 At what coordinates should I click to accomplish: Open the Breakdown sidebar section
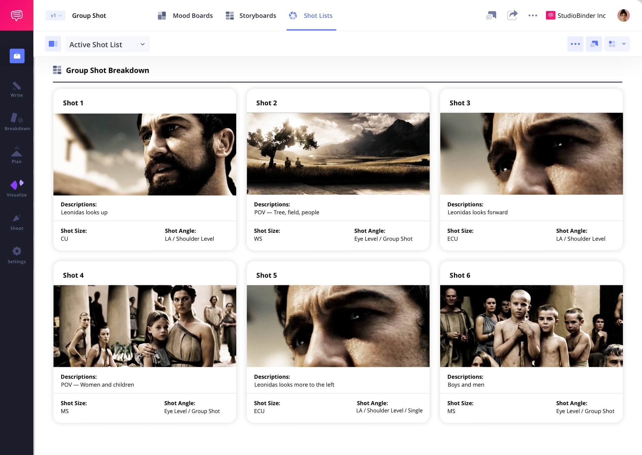(17, 122)
